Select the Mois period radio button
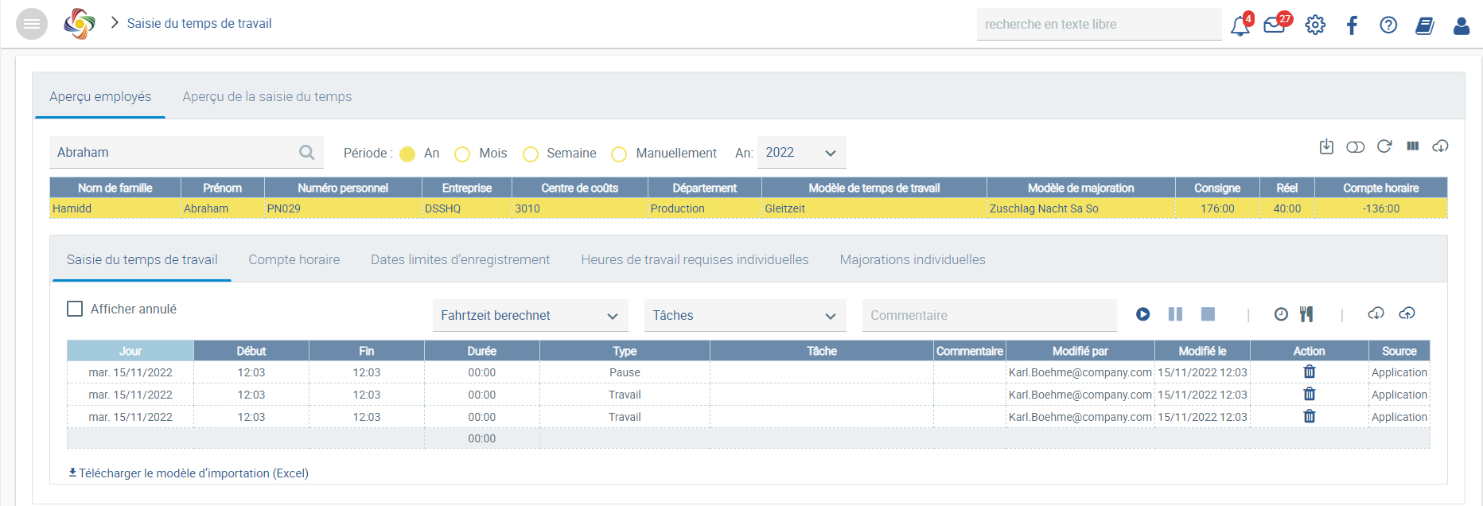The image size is (1483, 506). pos(462,154)
